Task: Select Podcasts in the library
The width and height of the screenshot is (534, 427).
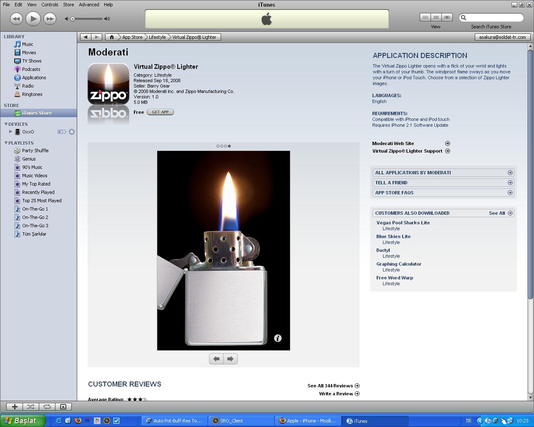Action: (31, 69)
